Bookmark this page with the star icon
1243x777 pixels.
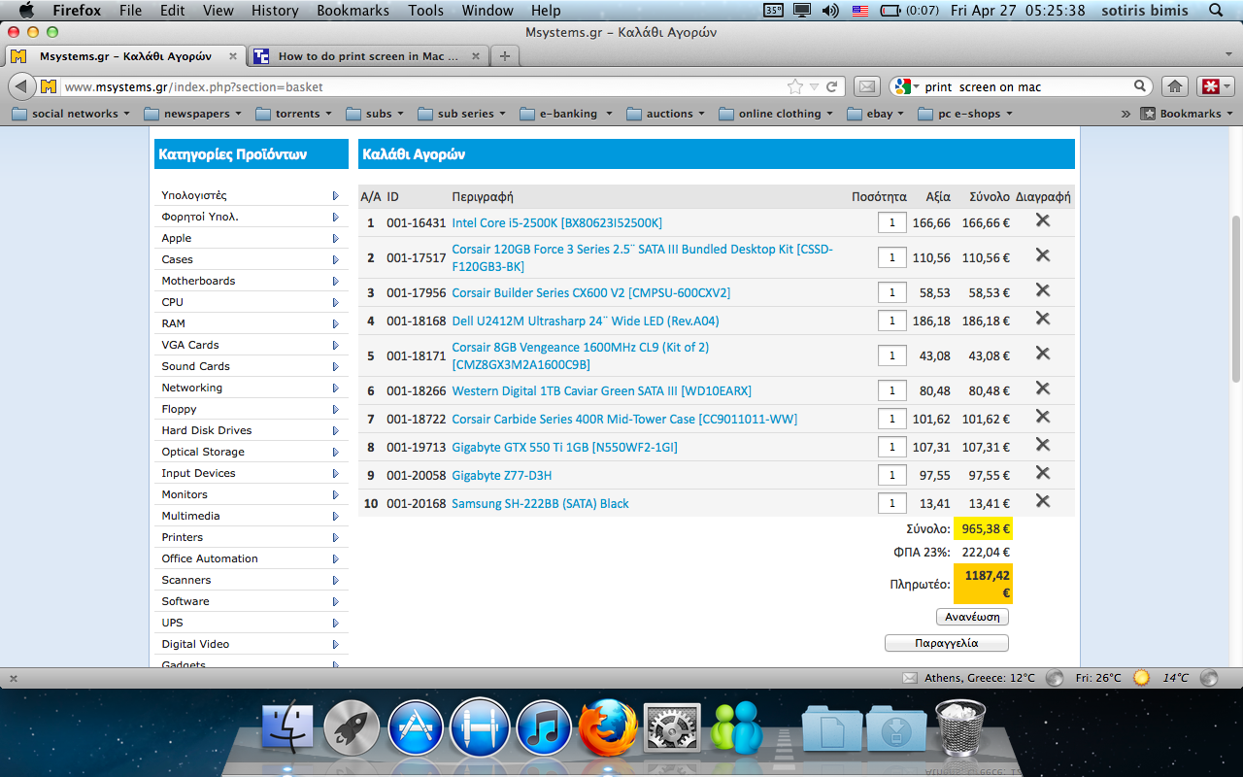795,86
